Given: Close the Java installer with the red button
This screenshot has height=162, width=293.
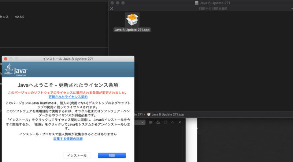Looking at the screenshot, I should 5,59.
